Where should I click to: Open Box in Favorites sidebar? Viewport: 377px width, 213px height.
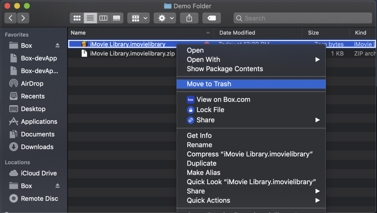pyautogui.click(x=26, y=45)
